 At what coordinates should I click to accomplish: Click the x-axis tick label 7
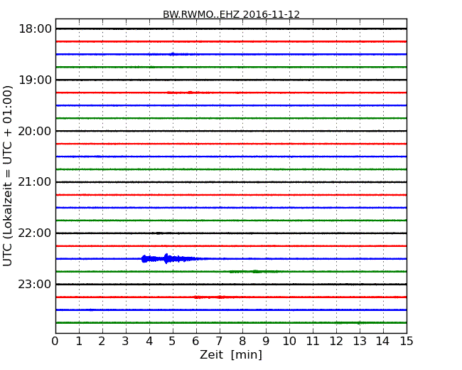219,342
